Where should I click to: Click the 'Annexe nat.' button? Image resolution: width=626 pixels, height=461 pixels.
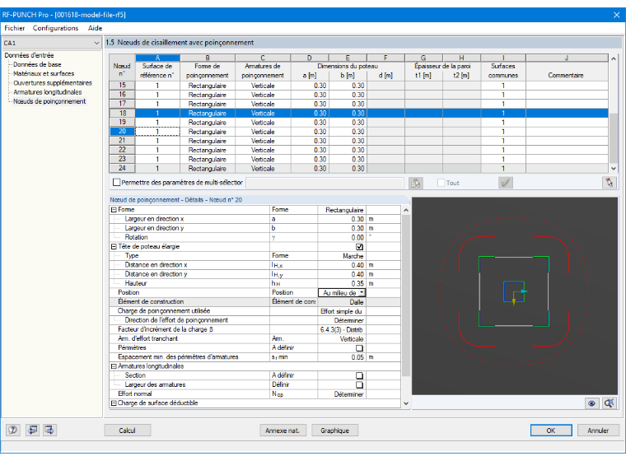(283, 431)
